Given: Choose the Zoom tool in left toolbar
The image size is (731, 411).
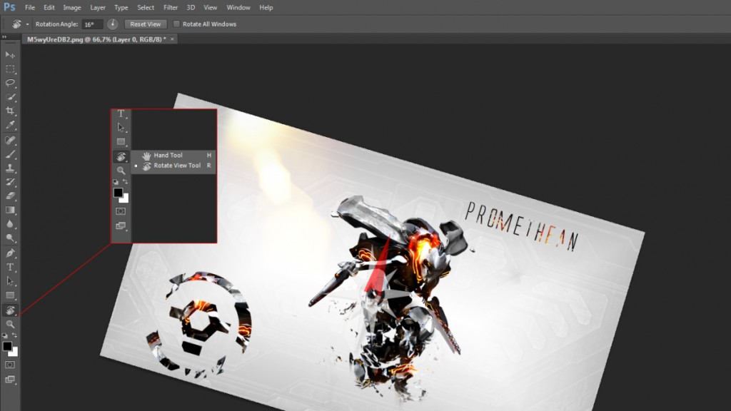Looking at the screenshot, I should (10, 324).
